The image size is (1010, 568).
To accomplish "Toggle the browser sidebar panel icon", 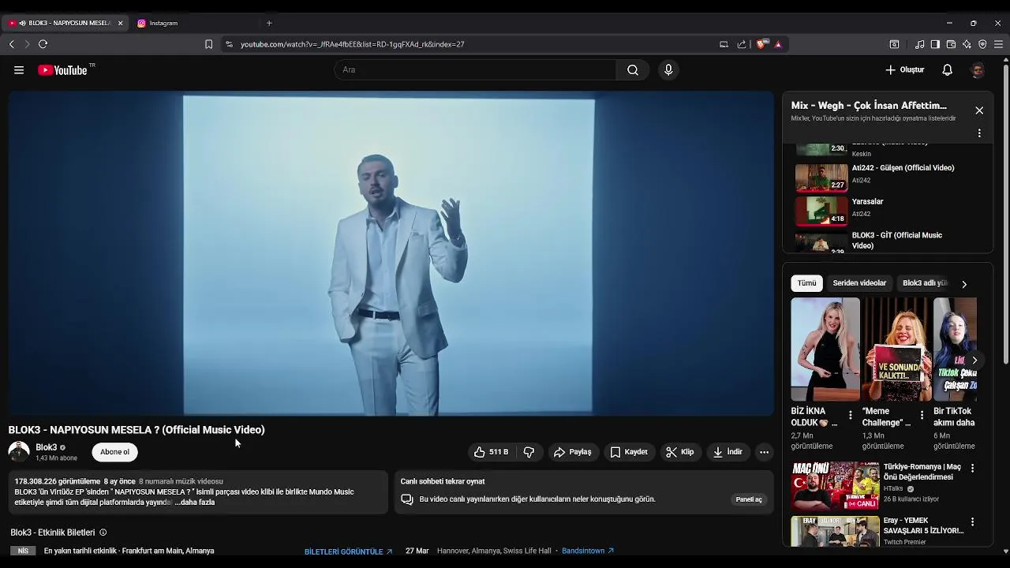I will click(935, 44).
